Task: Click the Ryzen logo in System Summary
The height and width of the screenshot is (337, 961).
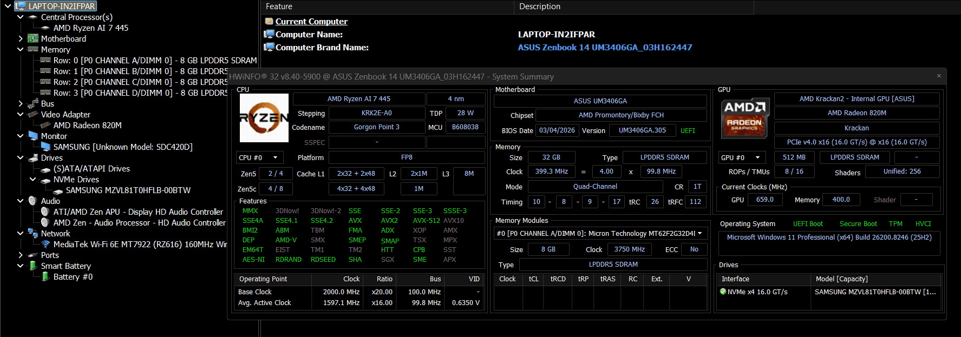Action: click(x=264, y=118)
